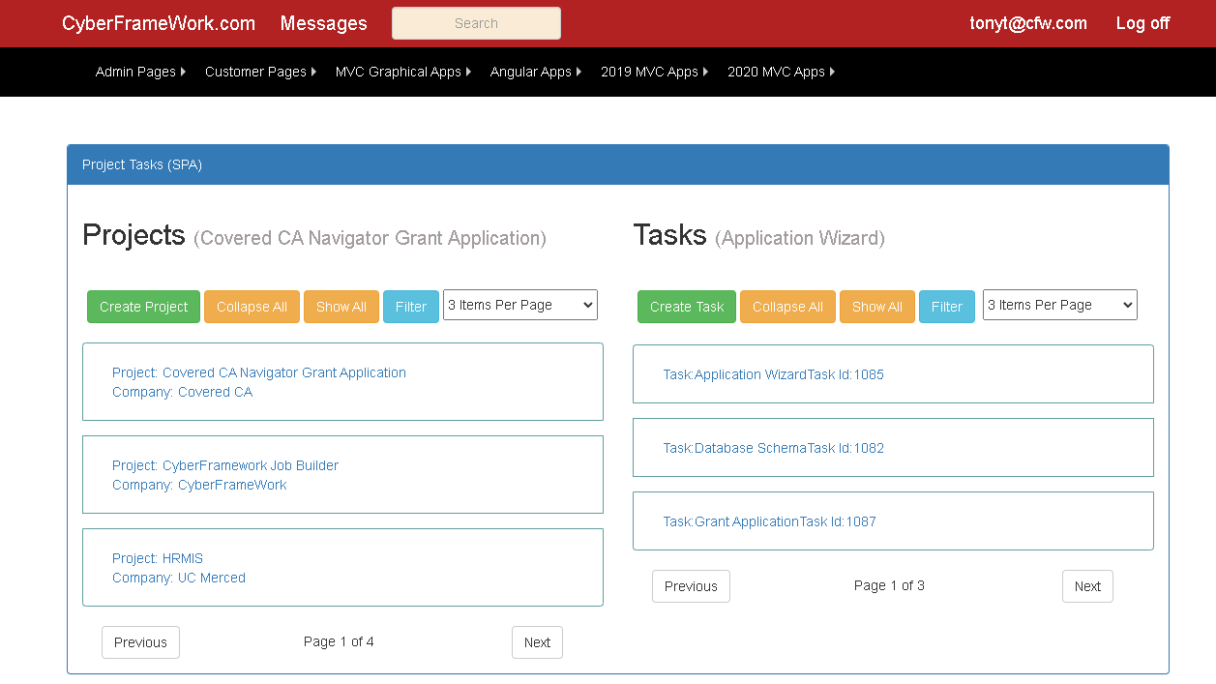
Task: Expand the 2019 MVC Apps menu
Action: pos(654,72)
